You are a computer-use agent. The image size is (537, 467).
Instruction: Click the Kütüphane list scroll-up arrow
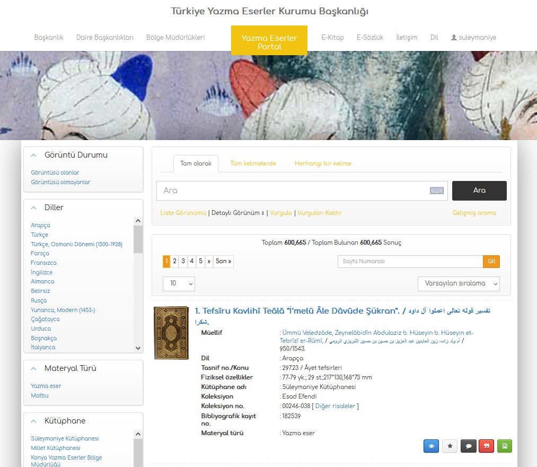click(x=138, y=434)
